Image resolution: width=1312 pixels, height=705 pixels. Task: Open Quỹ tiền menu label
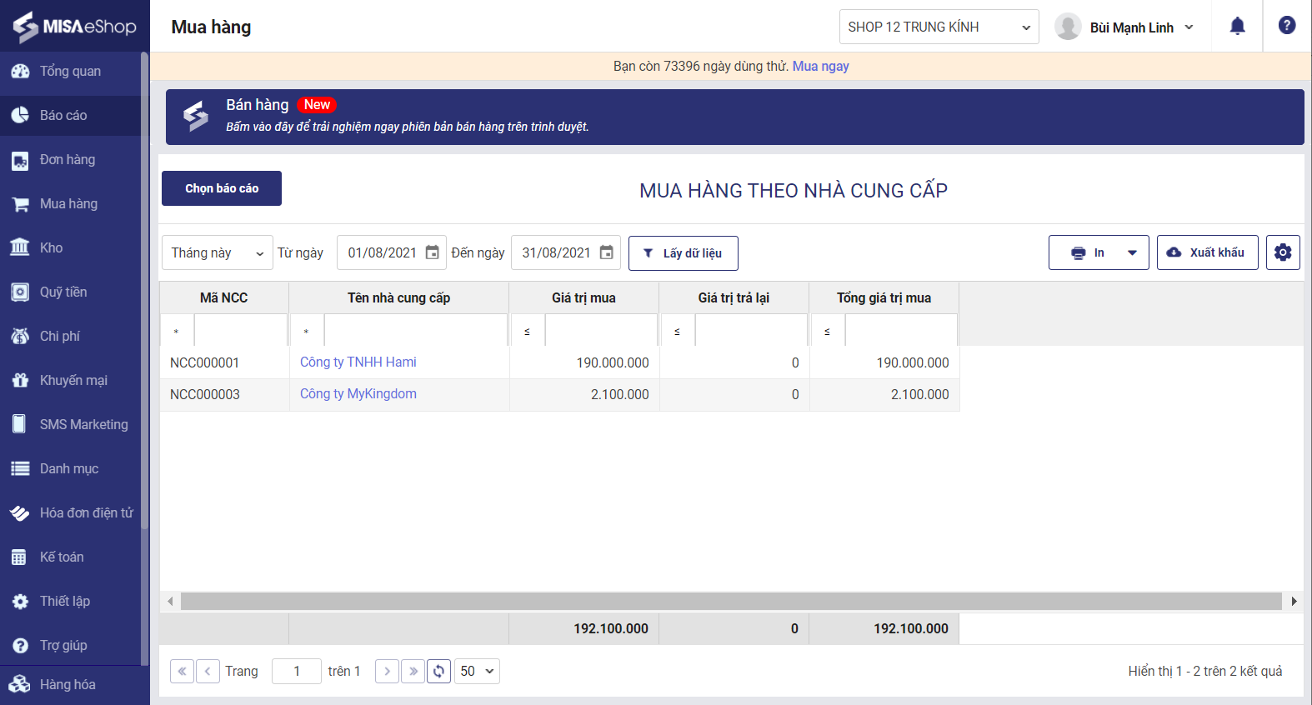coord(63,292)
